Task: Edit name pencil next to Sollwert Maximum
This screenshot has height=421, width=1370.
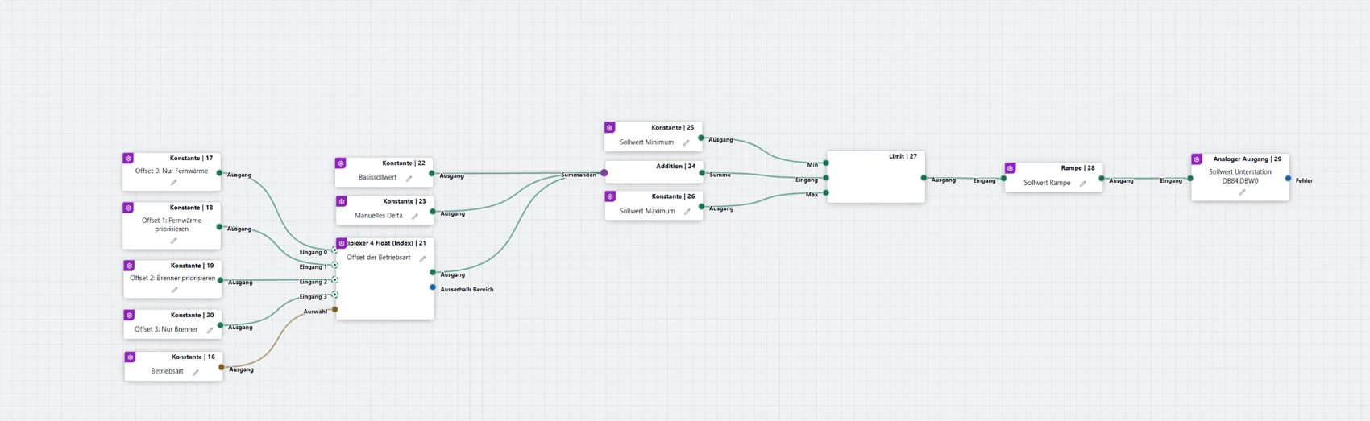Action: (x=687, y=212)
